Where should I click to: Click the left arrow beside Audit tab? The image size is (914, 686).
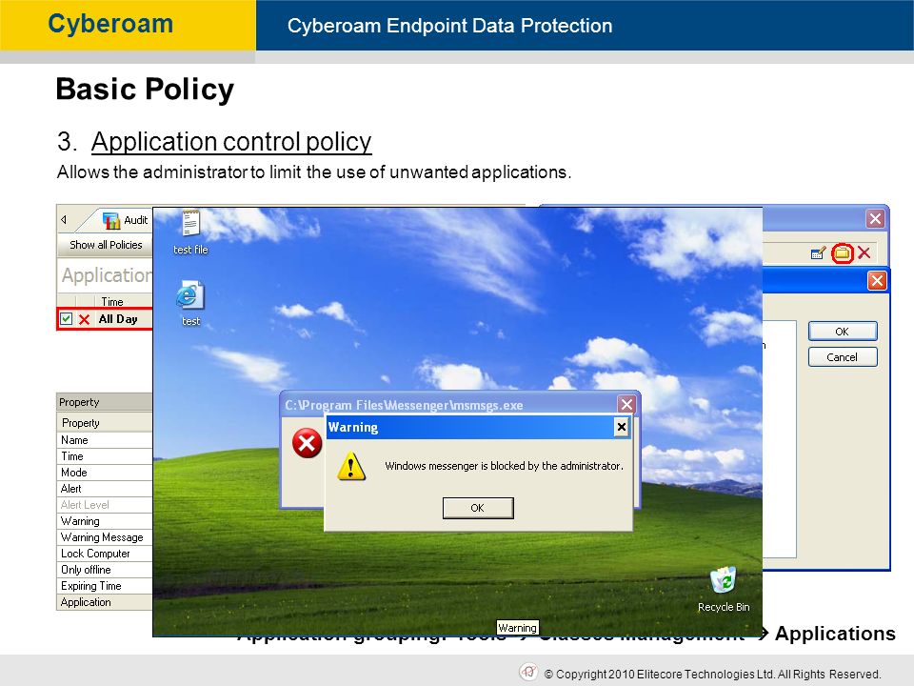(x=64, y=220)
